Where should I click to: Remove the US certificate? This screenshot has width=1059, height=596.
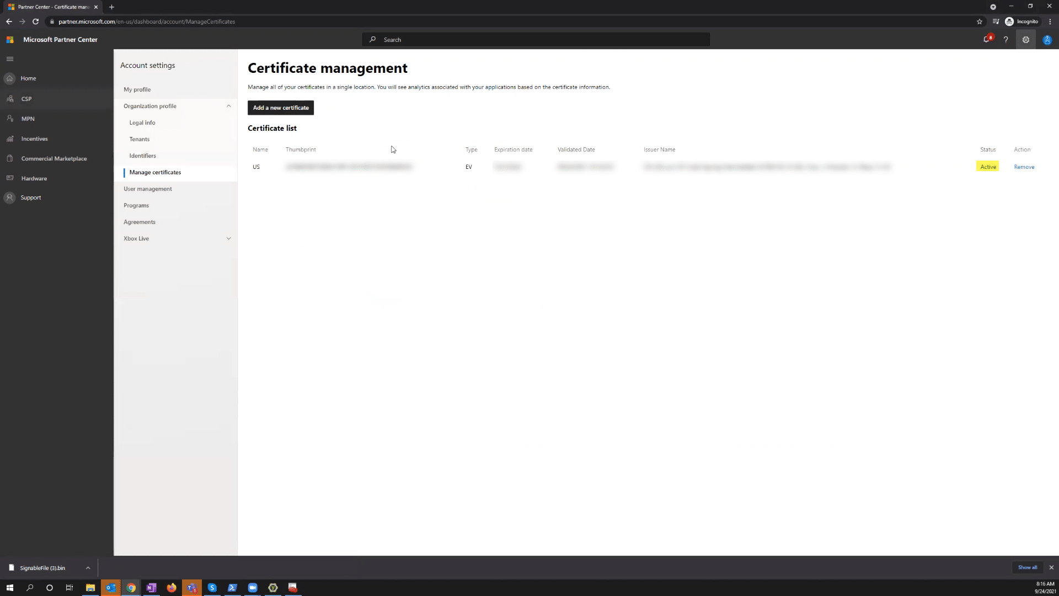point(1024,167)
